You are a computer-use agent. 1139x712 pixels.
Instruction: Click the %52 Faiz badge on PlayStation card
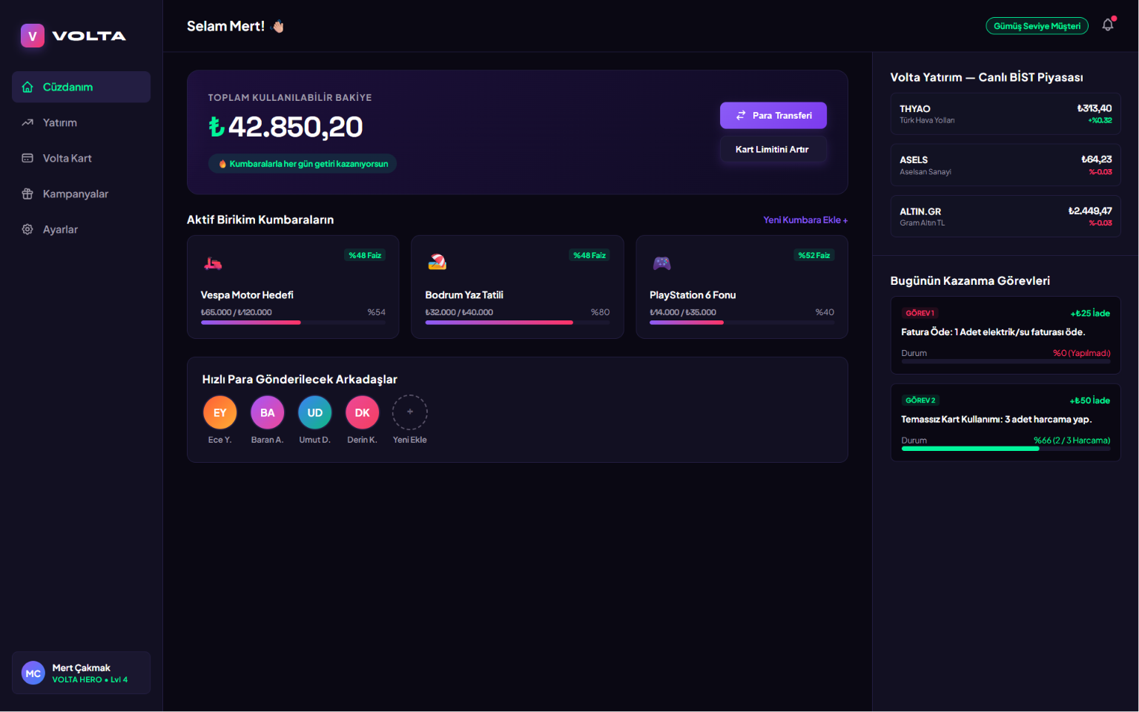tap(814, 255)
